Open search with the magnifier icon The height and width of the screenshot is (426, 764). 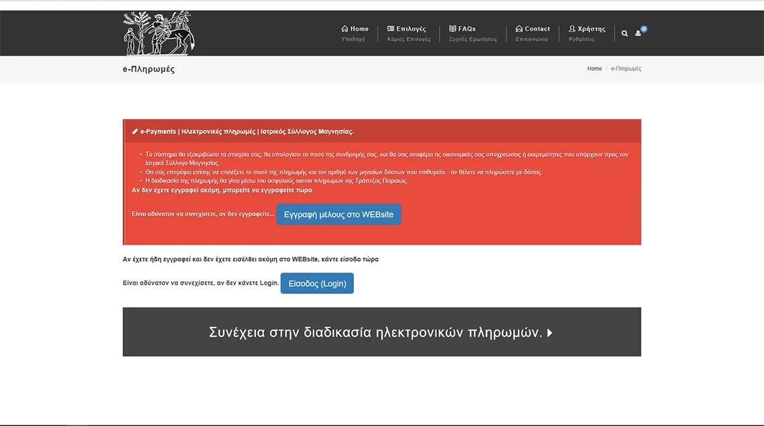coord(625,33)
